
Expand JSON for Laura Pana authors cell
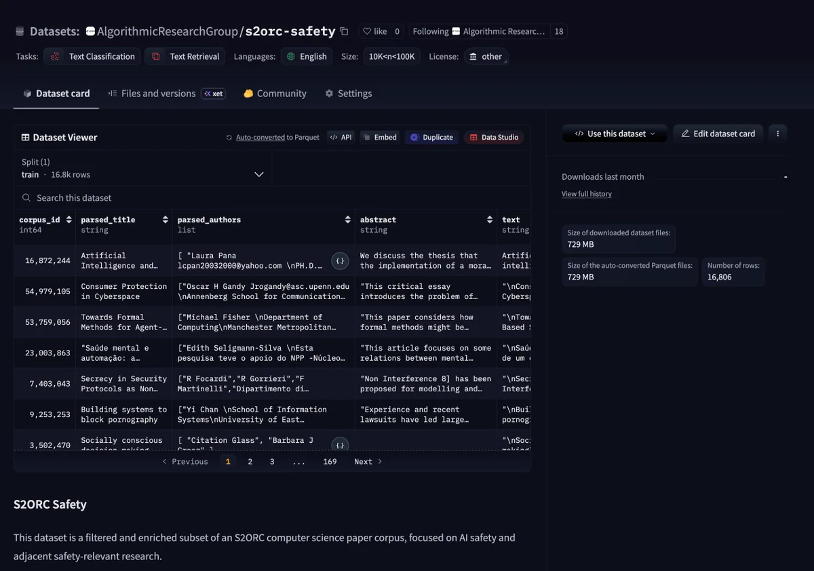pos(341,260)
